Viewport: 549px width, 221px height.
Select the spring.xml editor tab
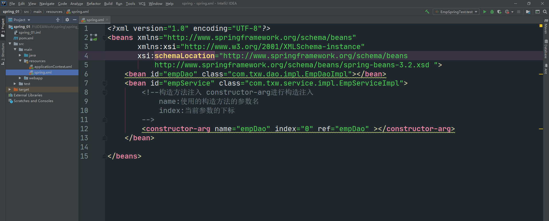point(95,20)
